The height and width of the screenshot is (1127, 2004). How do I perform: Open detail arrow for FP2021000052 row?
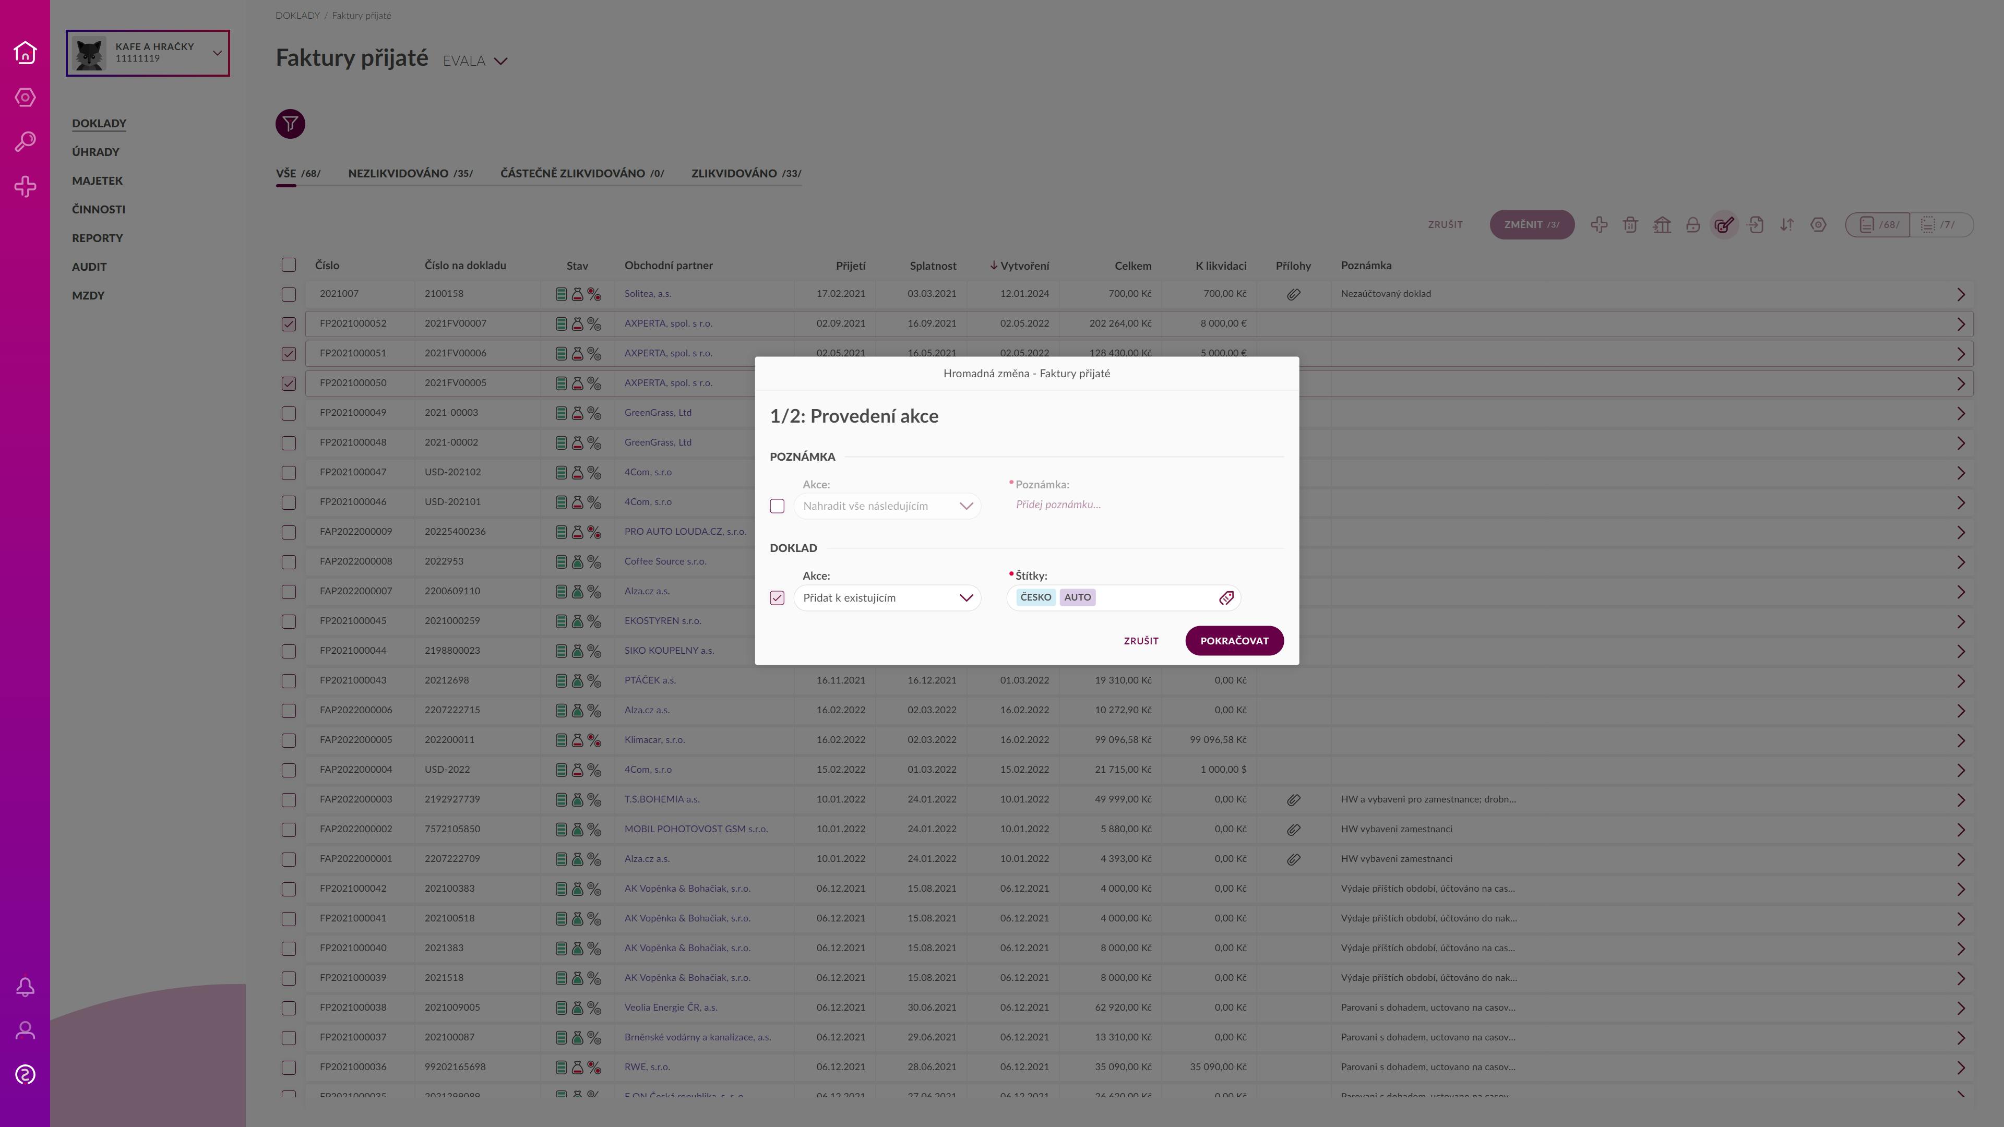click(1961, 325)
